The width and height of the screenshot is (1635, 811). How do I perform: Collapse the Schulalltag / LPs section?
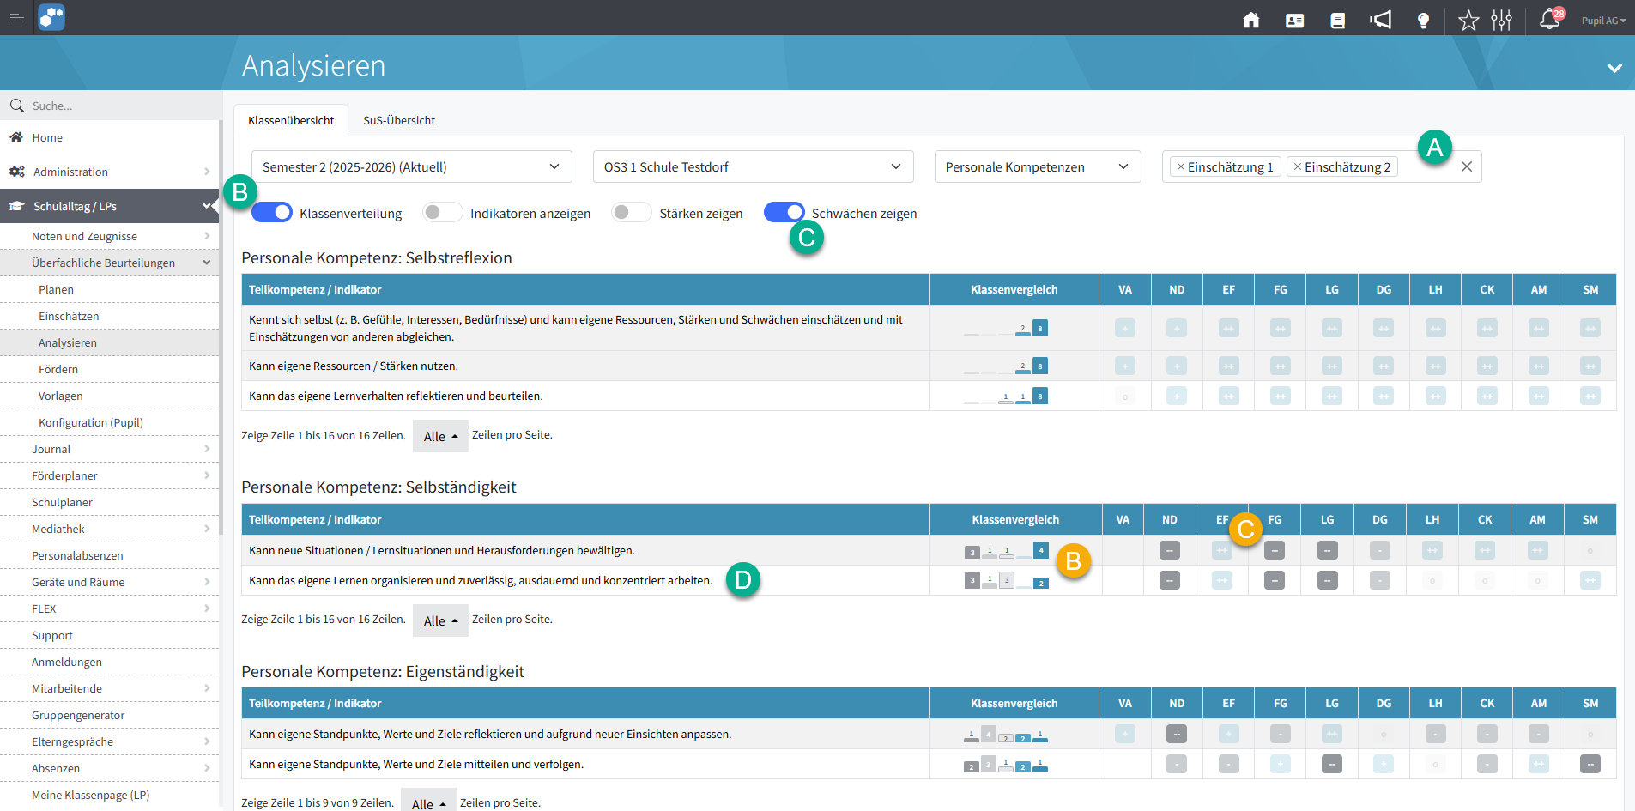click(109, 206)
